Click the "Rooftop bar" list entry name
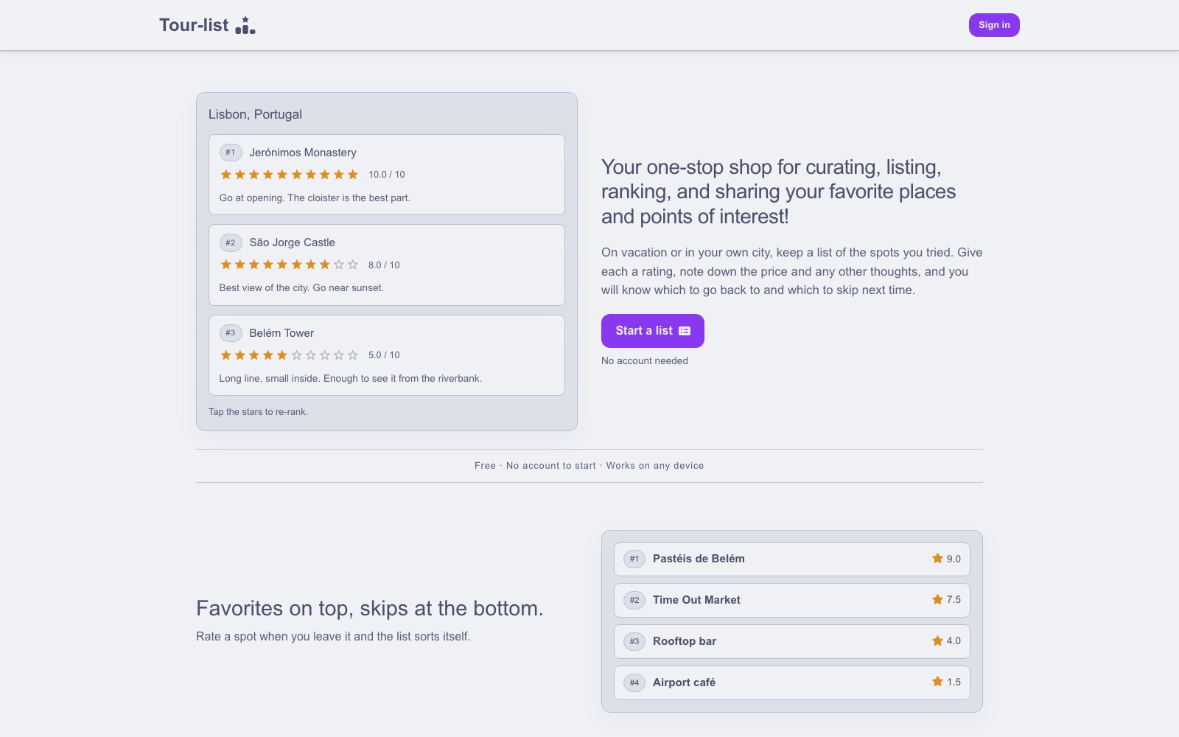 685,641
